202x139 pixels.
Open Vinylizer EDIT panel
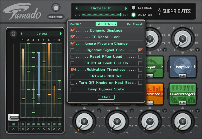tap(183, 76)
